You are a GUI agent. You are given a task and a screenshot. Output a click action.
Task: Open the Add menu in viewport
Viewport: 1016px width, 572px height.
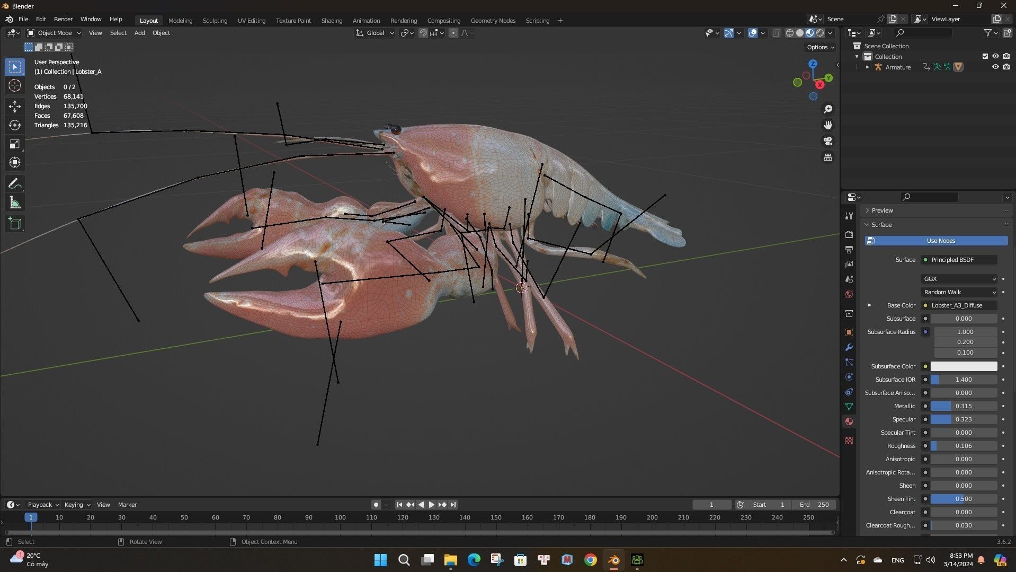pyautogui.click(x=139, y=33)
